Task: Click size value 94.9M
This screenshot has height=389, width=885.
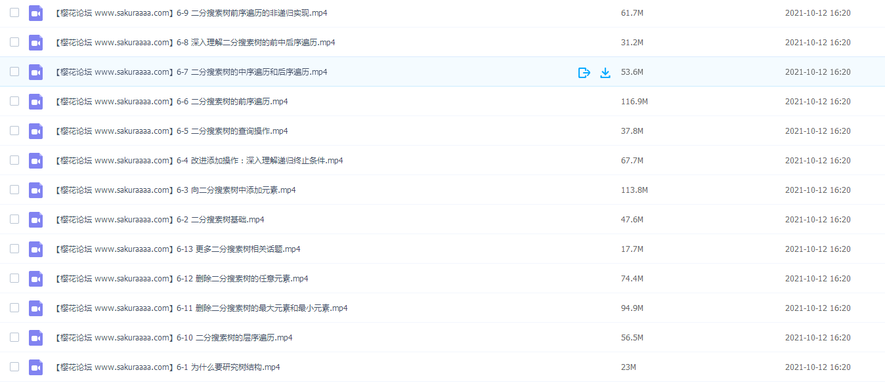Action: tap(632, 308)
